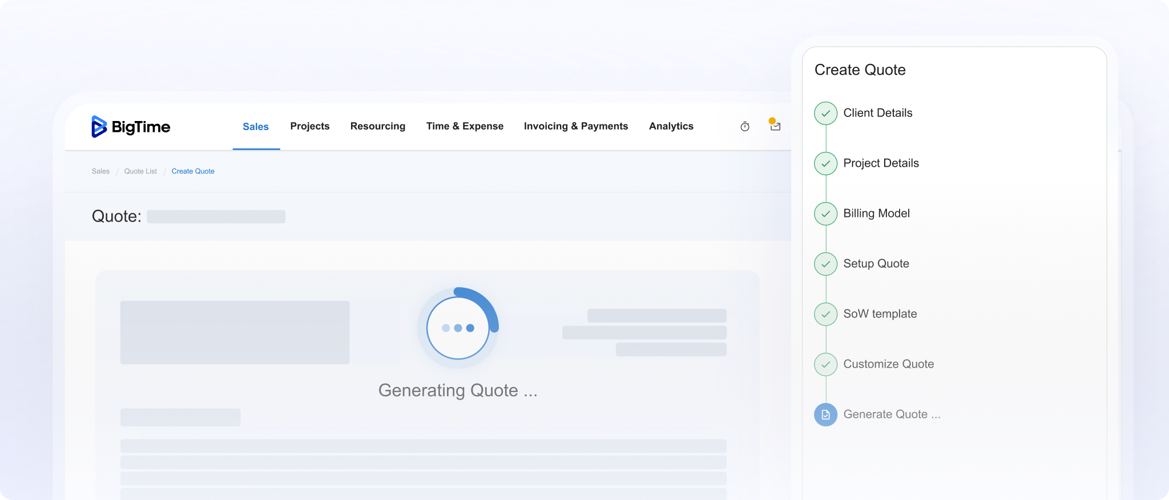This screenshot has width=1169, height=500.
Task: Click the Client Details checkmark circle
Action: point(825,113)
